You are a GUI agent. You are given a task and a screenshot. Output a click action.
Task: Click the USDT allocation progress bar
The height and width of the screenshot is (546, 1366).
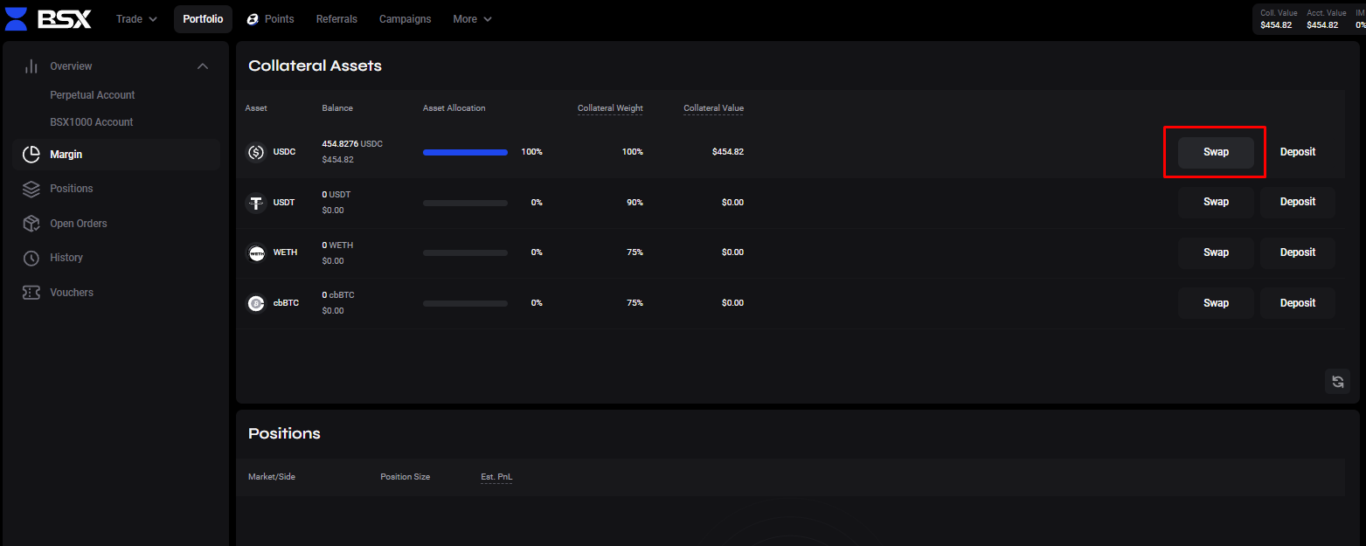(465, 203)
